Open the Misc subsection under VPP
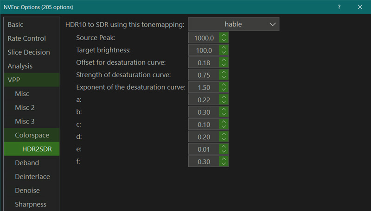This screenshot has width=371, height=211. (x=32, y=93)
